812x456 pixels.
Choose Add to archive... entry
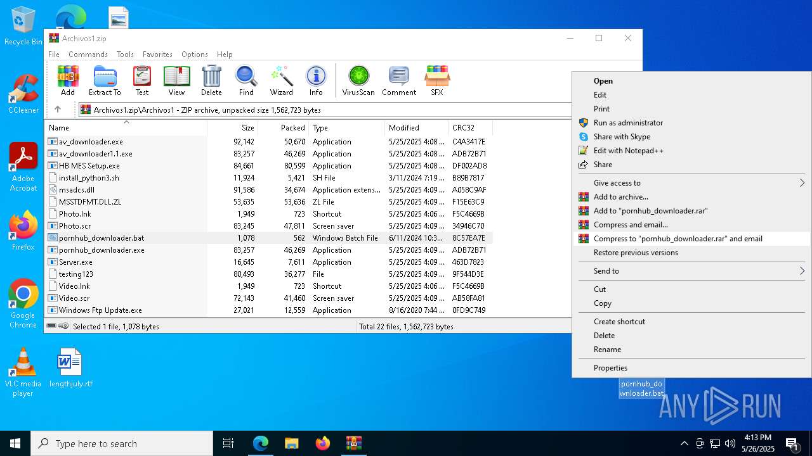pyautogui.click(x=691, y=197)
